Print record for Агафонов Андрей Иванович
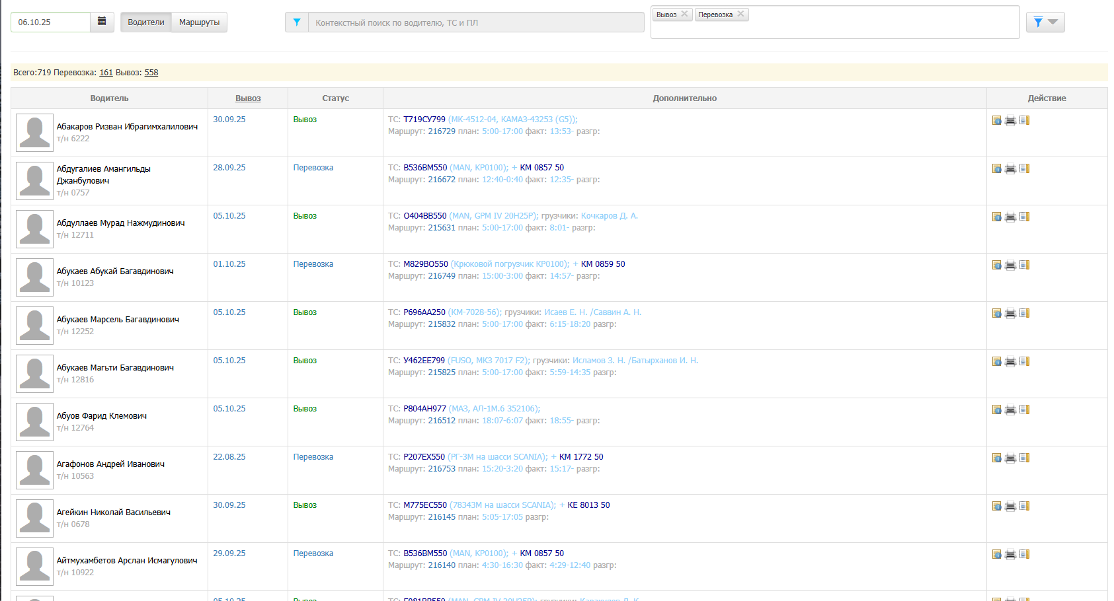1114x601 pixels. click(x=1010, y=458)
